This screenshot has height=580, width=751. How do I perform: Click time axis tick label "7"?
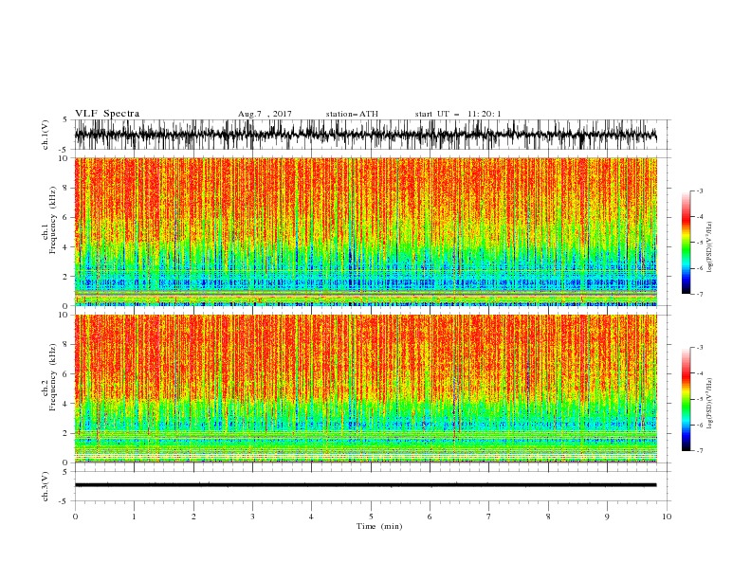(489, 517)
